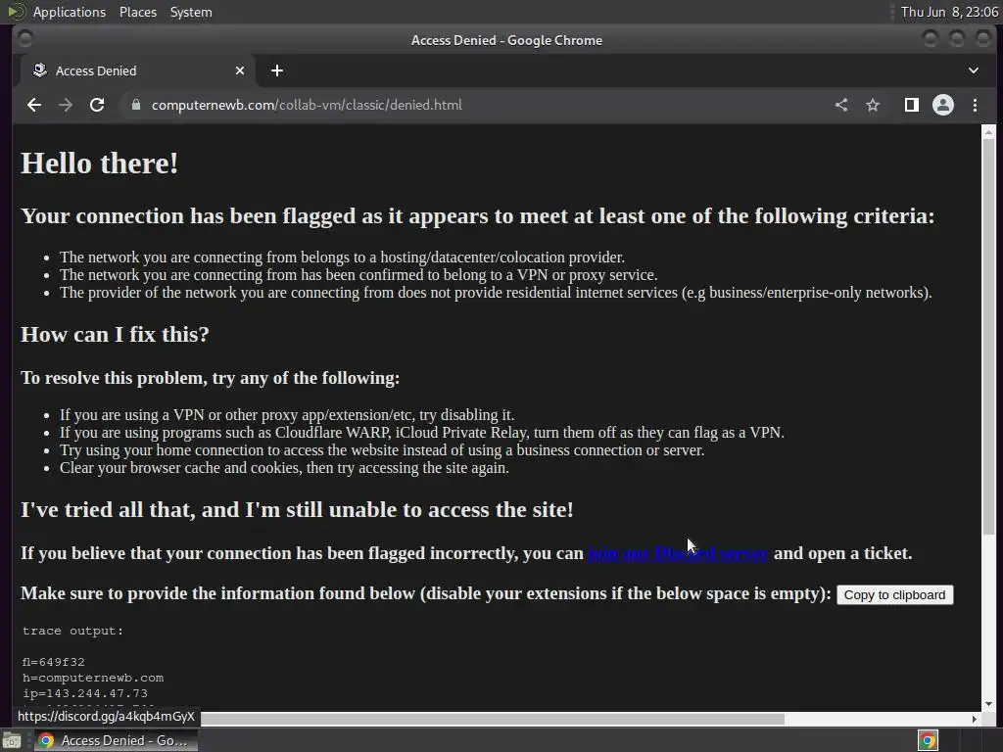Image resolution: width=1003 pixels, height=752 pixels.
Task: Open the Chrome side panel
Action: point(912,105)
